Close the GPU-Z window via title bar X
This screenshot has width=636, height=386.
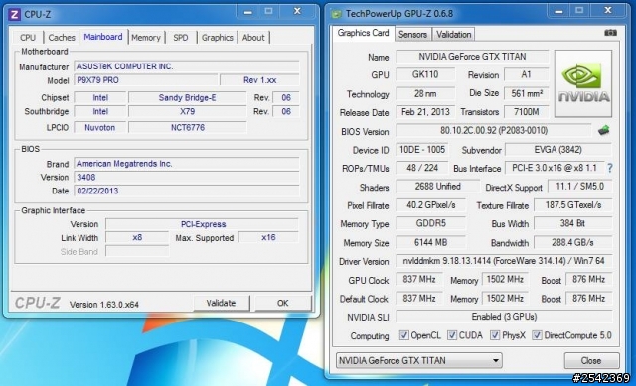click(x=608, y=11)
